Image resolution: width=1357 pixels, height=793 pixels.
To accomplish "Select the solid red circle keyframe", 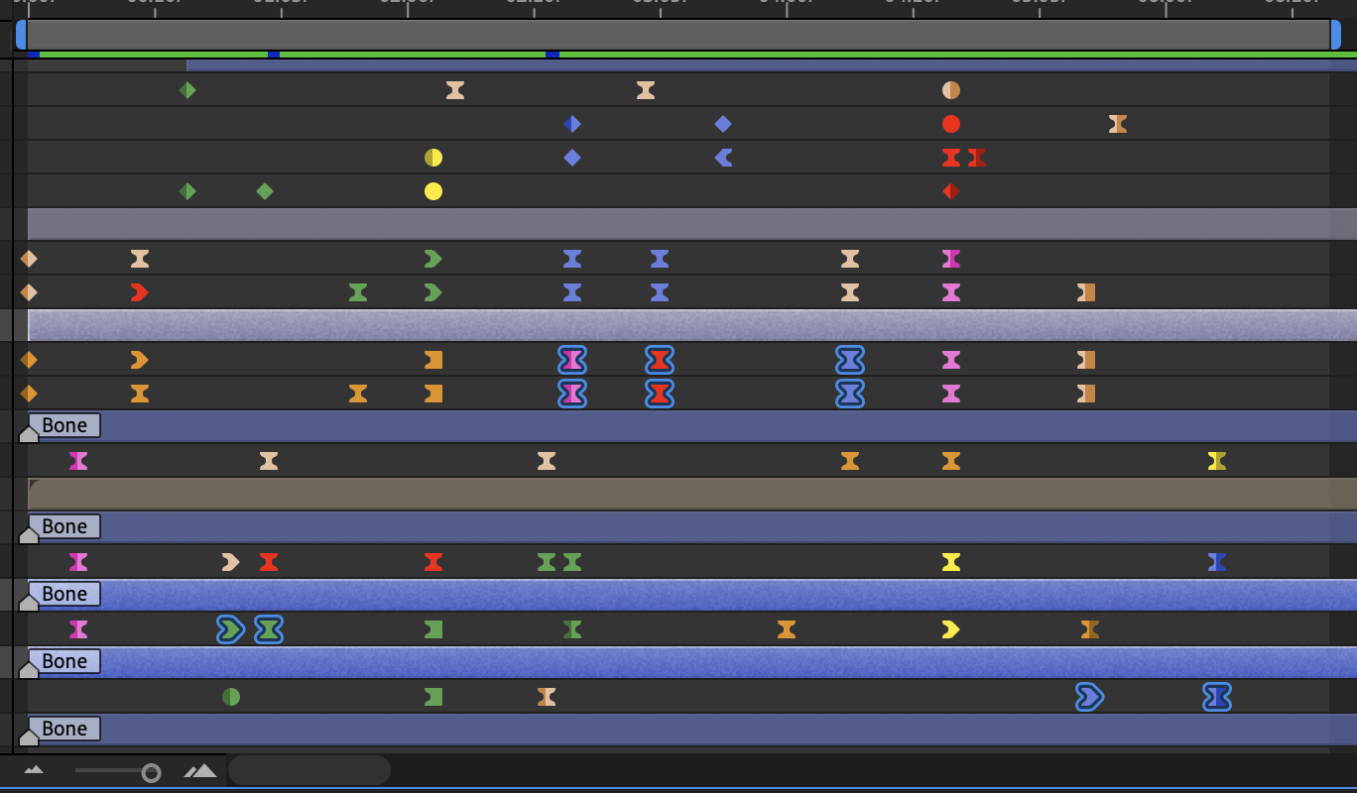I will (x=951, y=124).
